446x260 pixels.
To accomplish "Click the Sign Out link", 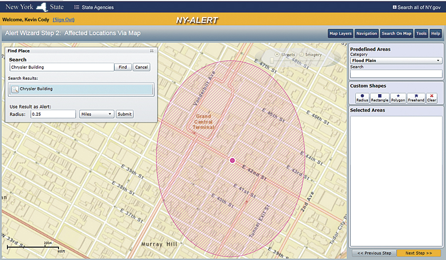I will coord(63,20).
